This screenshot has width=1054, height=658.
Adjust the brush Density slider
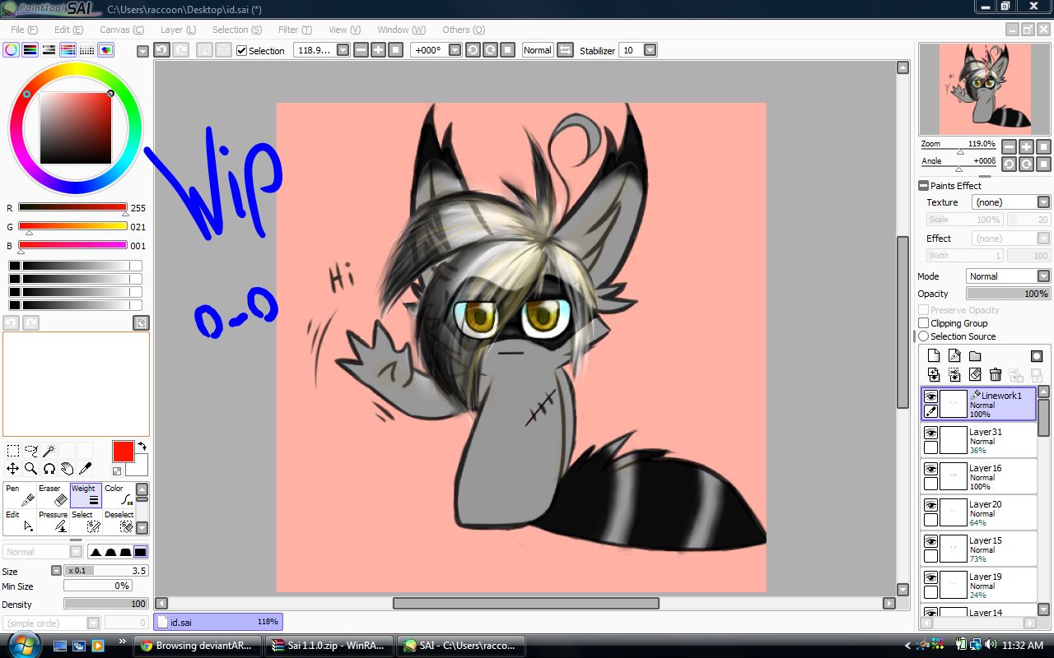pyautogui.click(x=106, y=604)
